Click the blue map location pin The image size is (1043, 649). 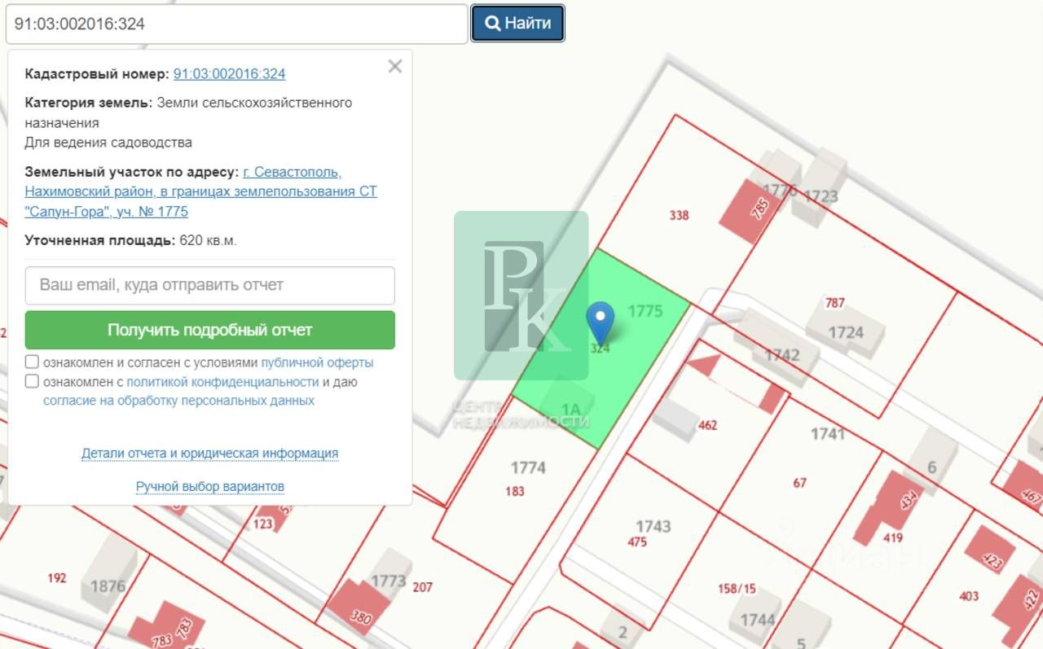601,320
